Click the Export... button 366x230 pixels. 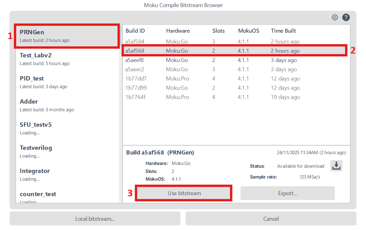287,193
